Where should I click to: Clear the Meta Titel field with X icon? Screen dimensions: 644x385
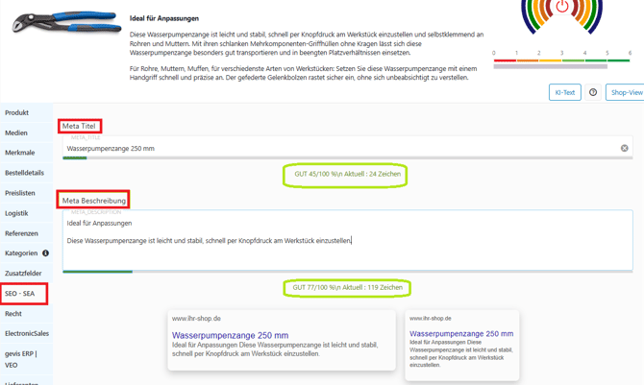(x=624, y=149)
